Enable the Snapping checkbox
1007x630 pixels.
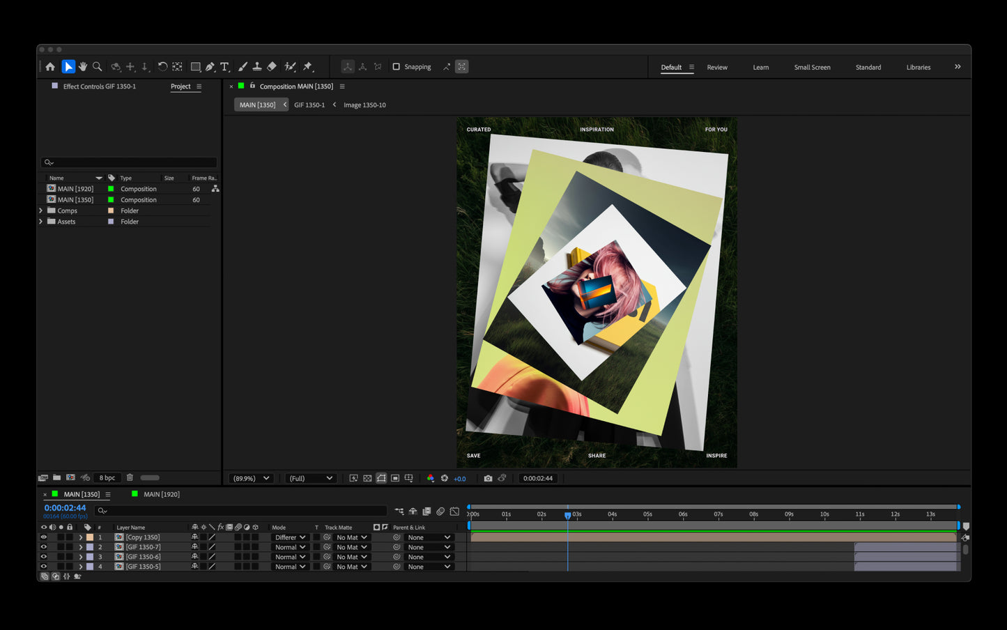click(396, 67)
